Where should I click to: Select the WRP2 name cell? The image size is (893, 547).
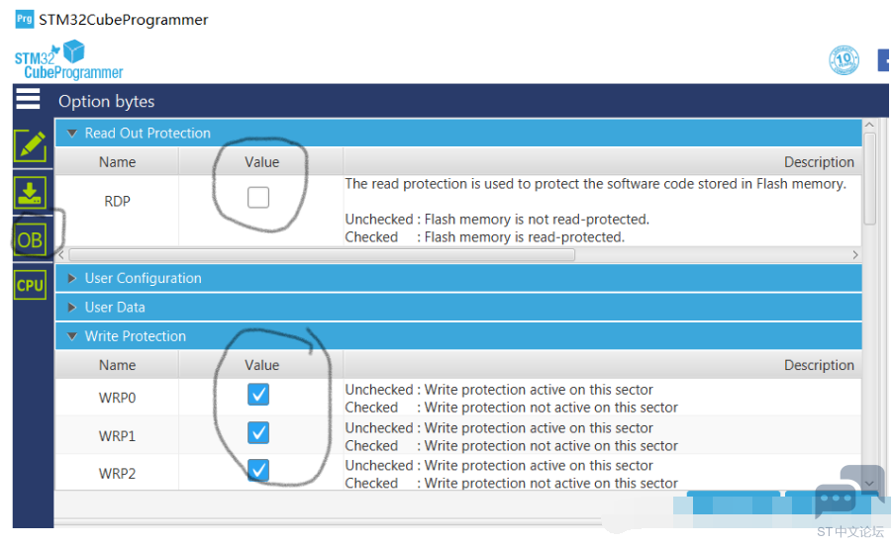pos(118,473)
